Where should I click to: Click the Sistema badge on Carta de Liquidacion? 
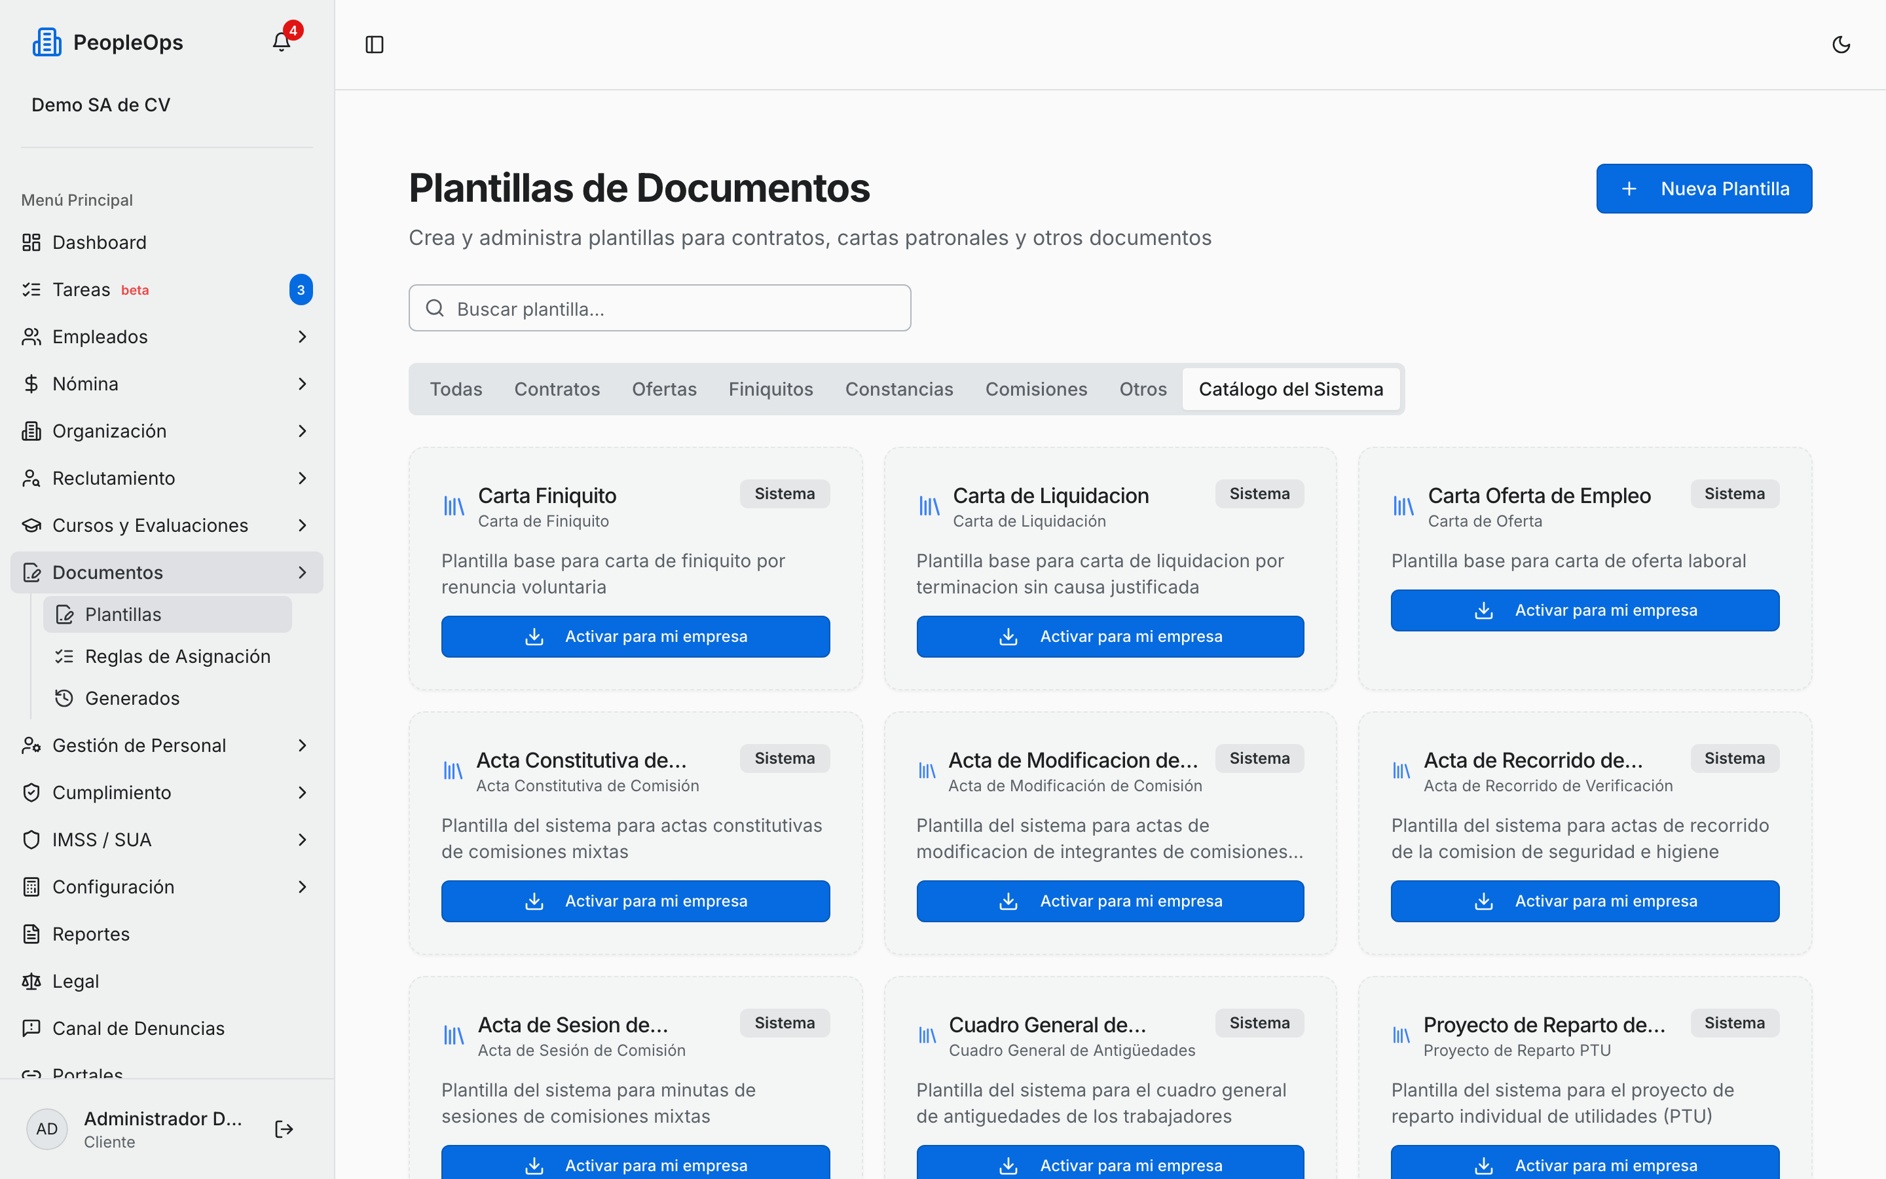coord(1259,494)
